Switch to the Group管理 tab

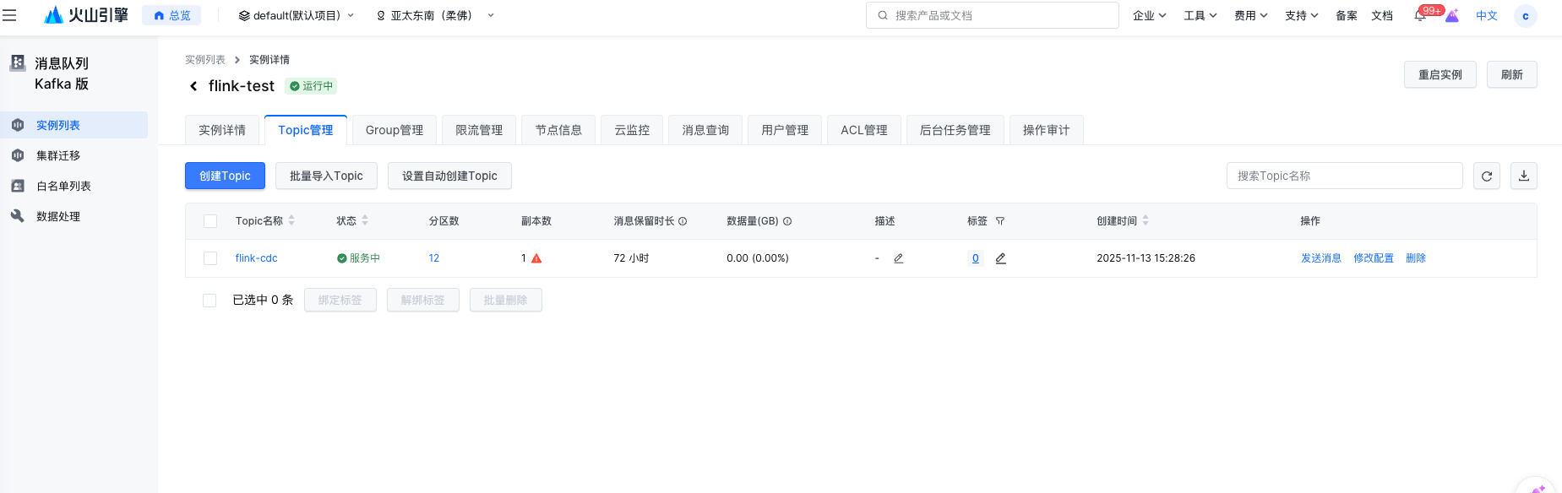[x=395, y=130]
